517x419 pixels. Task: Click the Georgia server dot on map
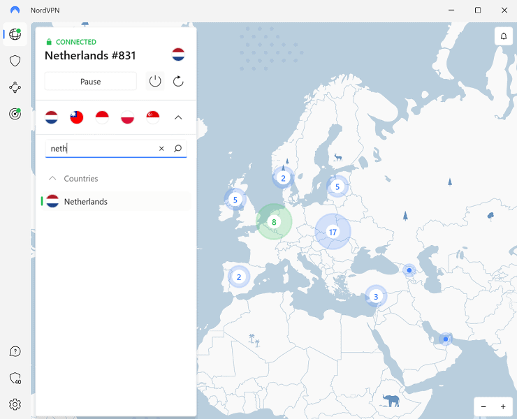(x=409, y=270)
